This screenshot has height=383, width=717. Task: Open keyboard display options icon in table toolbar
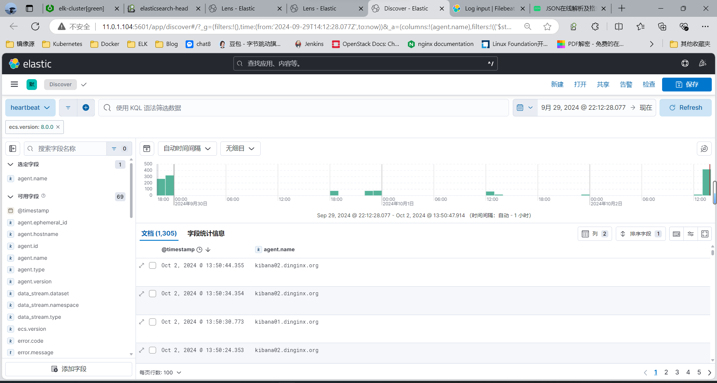[676, 234]
